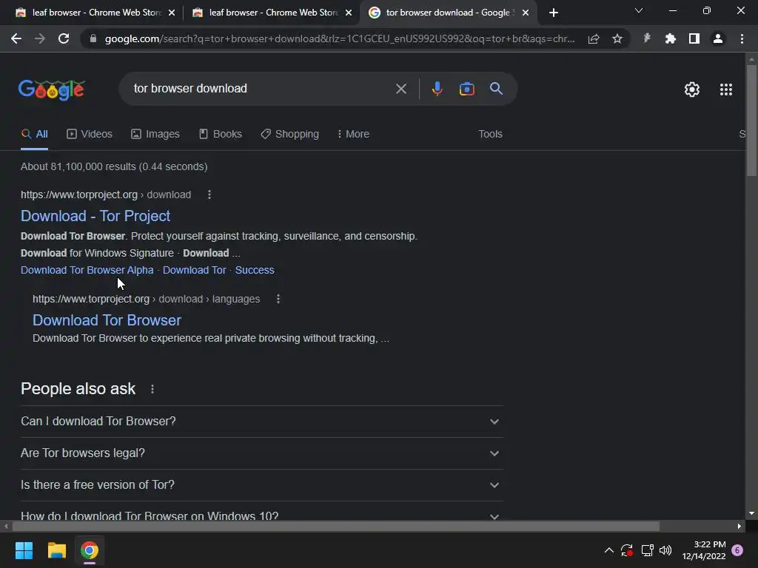Expand Can I download Tor Browser?

(x=261, y=422)
